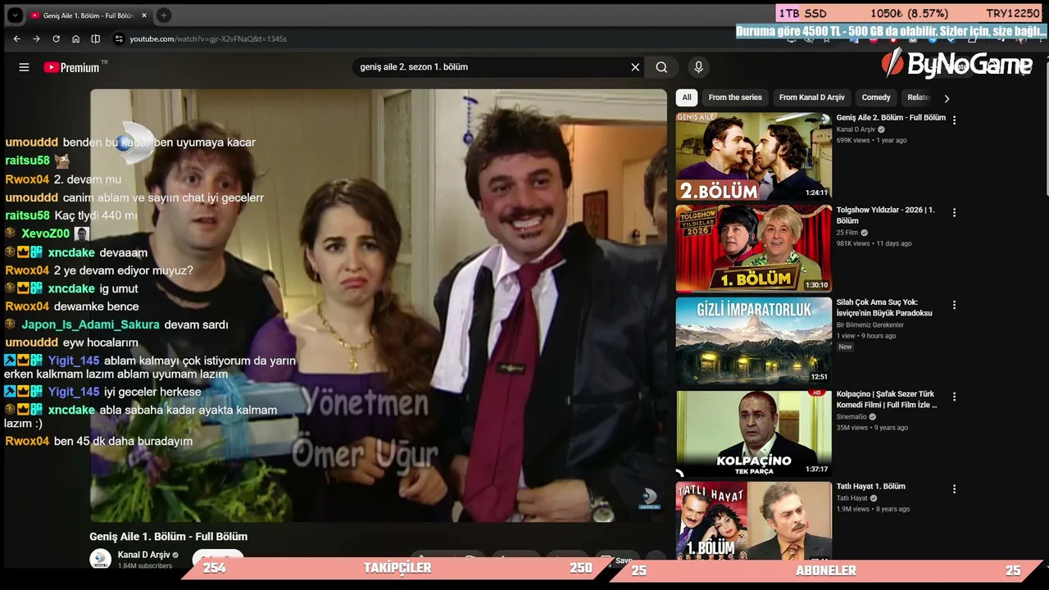Select the partially hidden Related chip
The image size is (1049, 590).
click(x=919, y=98)
